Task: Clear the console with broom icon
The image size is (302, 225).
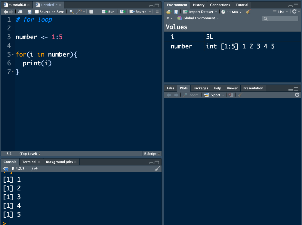Action: 157,169
